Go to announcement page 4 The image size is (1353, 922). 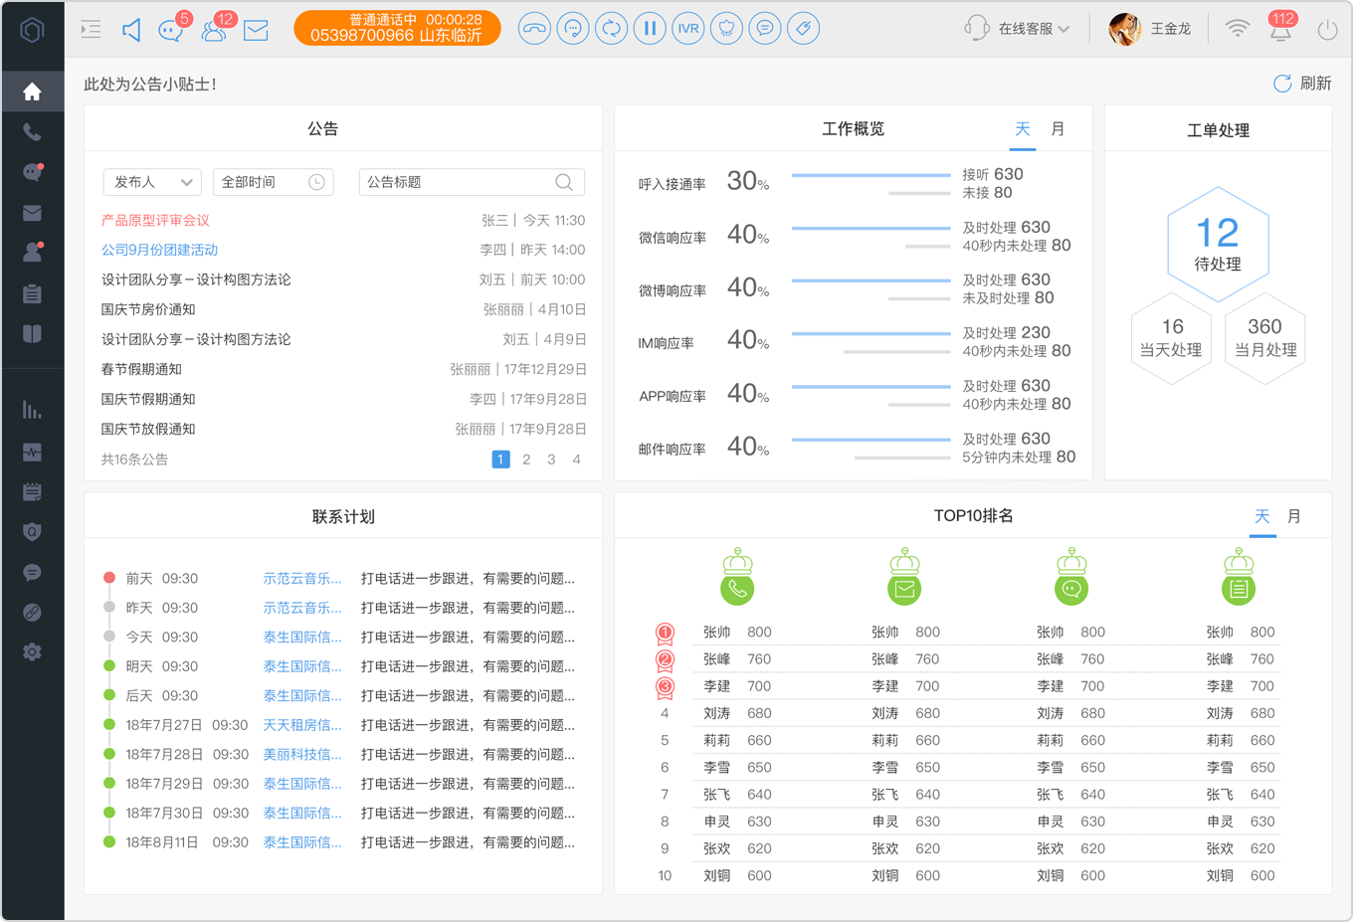pos(576,460)
